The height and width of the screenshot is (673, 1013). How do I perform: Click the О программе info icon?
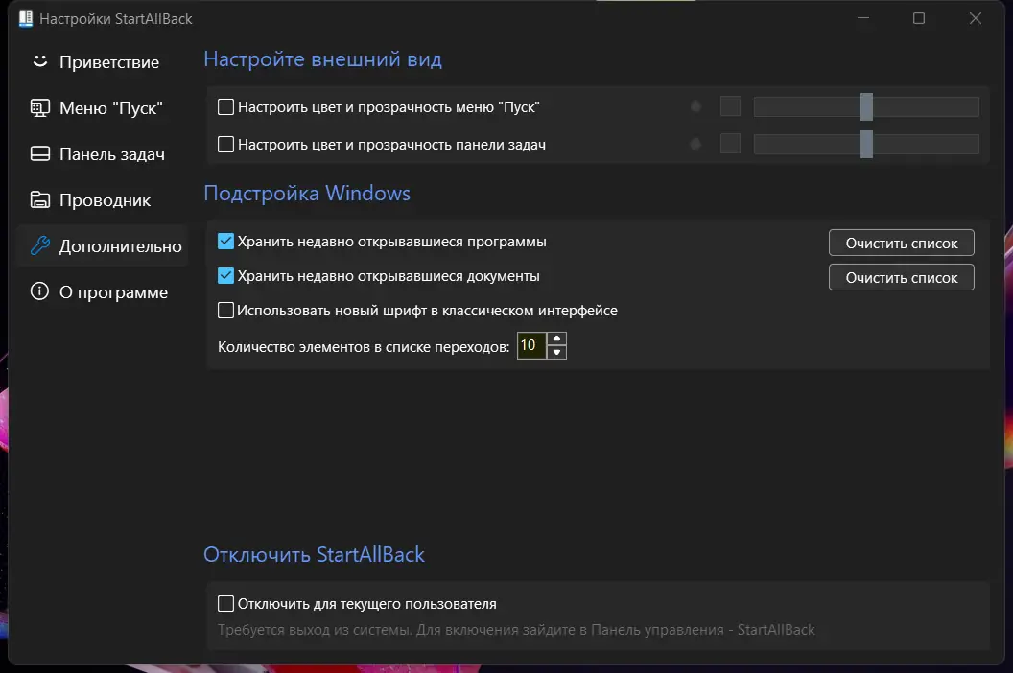[x=39, y=292]
